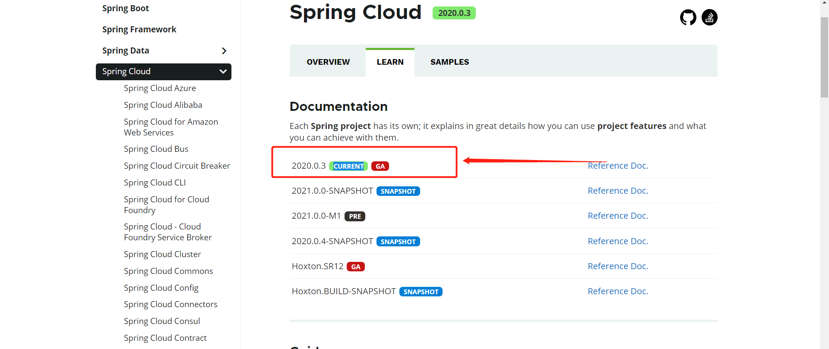Open the Spring Cloud GitHub repository icon
829x349 pixels.
[x=688, y=17]
